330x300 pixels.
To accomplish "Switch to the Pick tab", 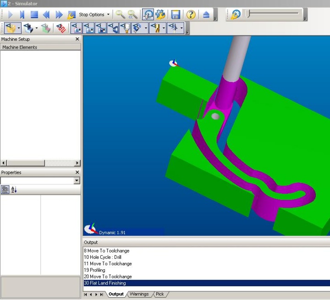I will 159,294.
